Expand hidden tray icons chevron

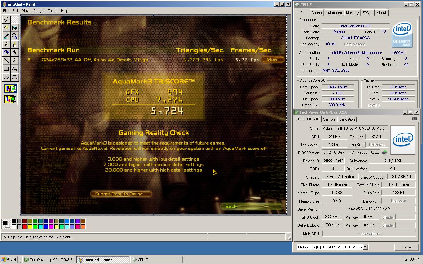tap(405, 260)
